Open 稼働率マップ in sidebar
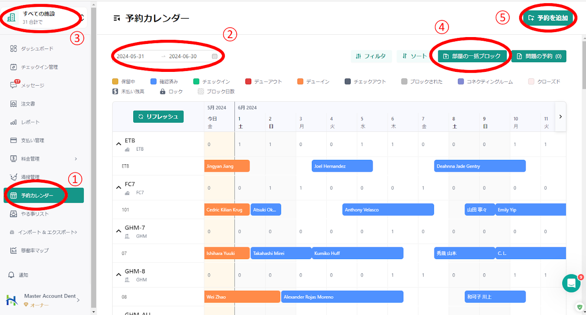 (34, 250)
